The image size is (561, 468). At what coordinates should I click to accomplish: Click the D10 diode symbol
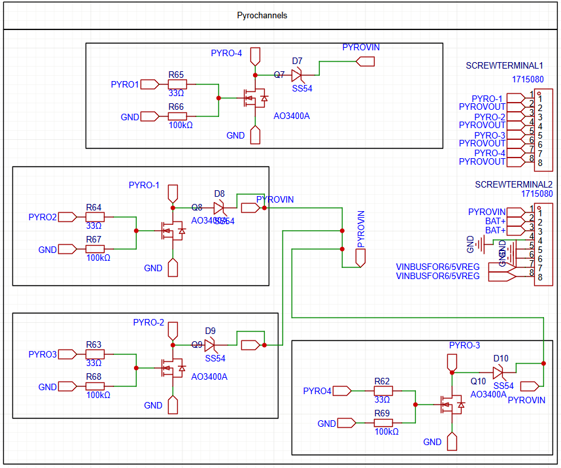[499, 373]
